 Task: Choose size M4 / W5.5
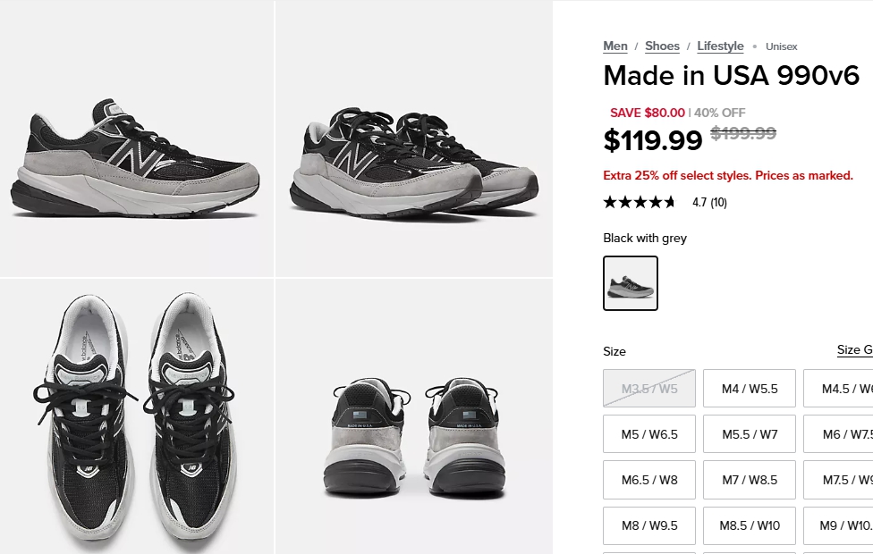pos(749,389)
